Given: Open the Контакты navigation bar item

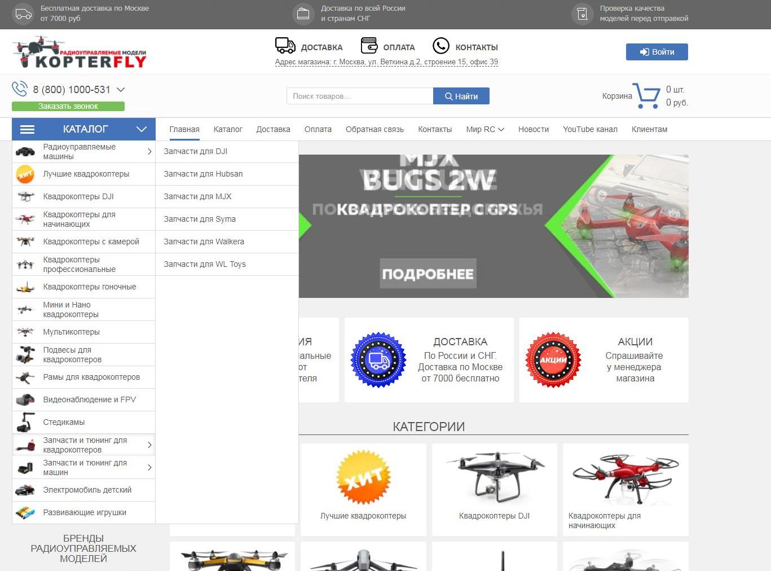Looking at the screenshot, I should [x=435, y=129].
